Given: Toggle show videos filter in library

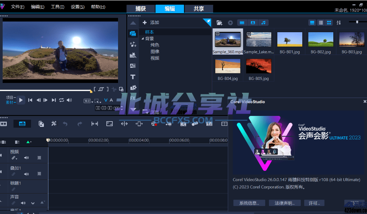Looking at the screenshot, I should (x=242, y=23).
